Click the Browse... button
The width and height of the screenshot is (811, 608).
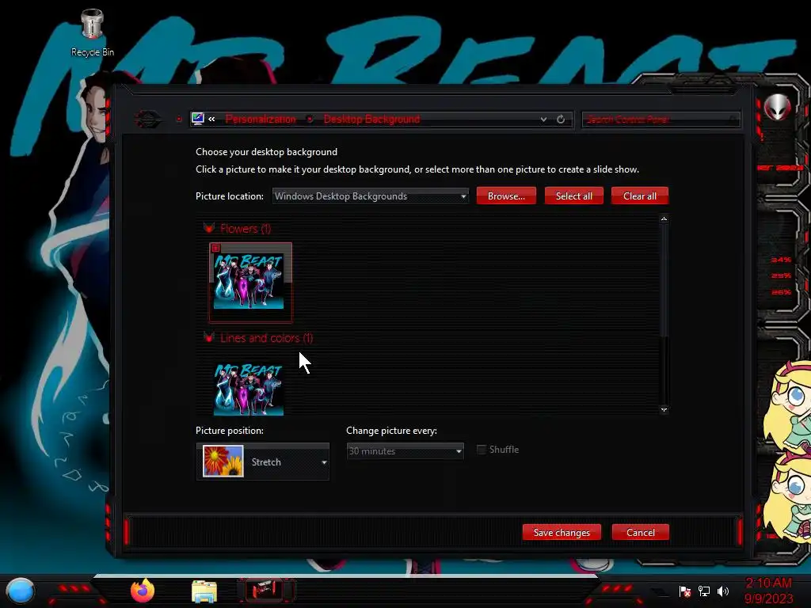pos(506,196)
